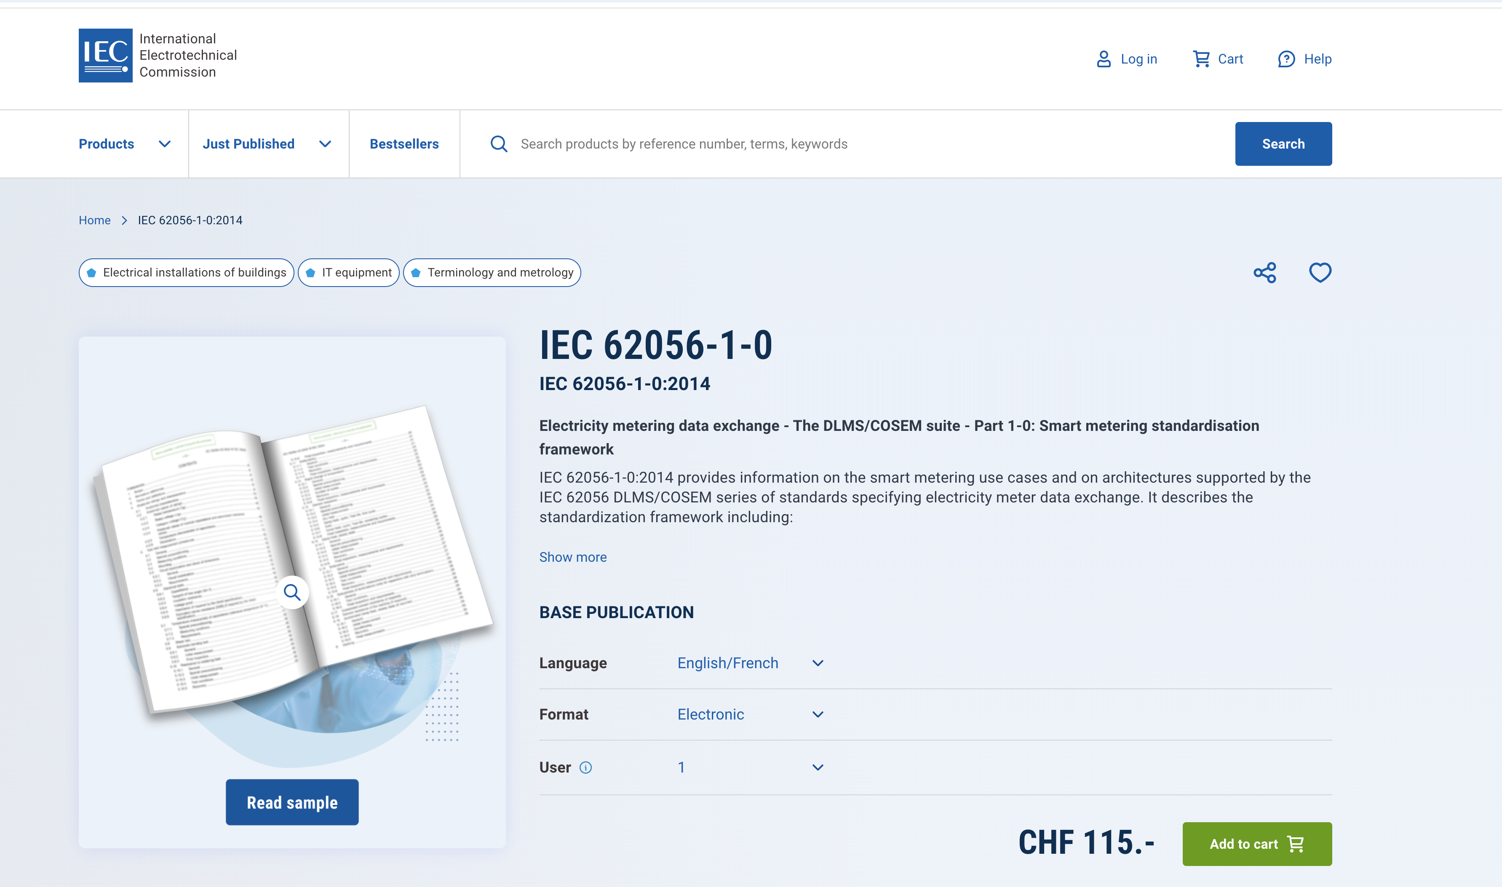Expand the Language dropdown chevron
The image size is (1502, 887).
[818, 664]
